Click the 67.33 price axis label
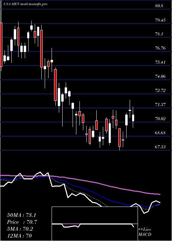This screenshot has height=241, width=172. (160, 147)
